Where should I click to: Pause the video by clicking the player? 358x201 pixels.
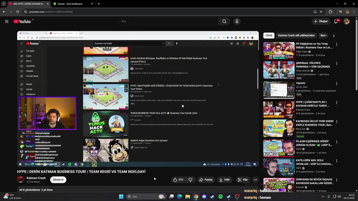[138, 99]
